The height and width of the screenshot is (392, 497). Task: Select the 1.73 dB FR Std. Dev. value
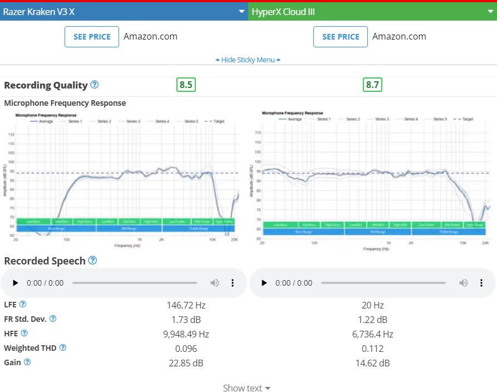point(186,320)
